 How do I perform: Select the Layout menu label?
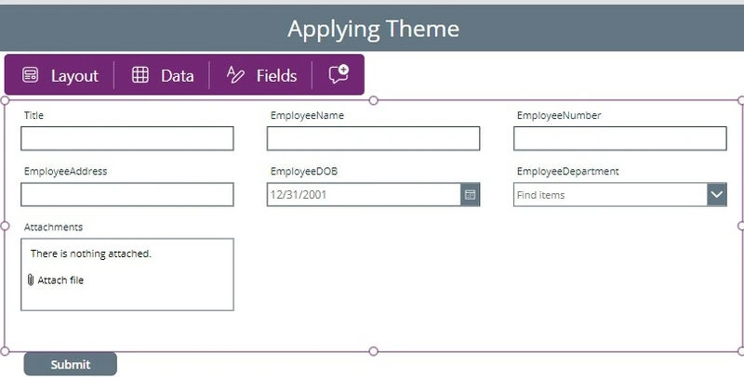click(74, 76)
